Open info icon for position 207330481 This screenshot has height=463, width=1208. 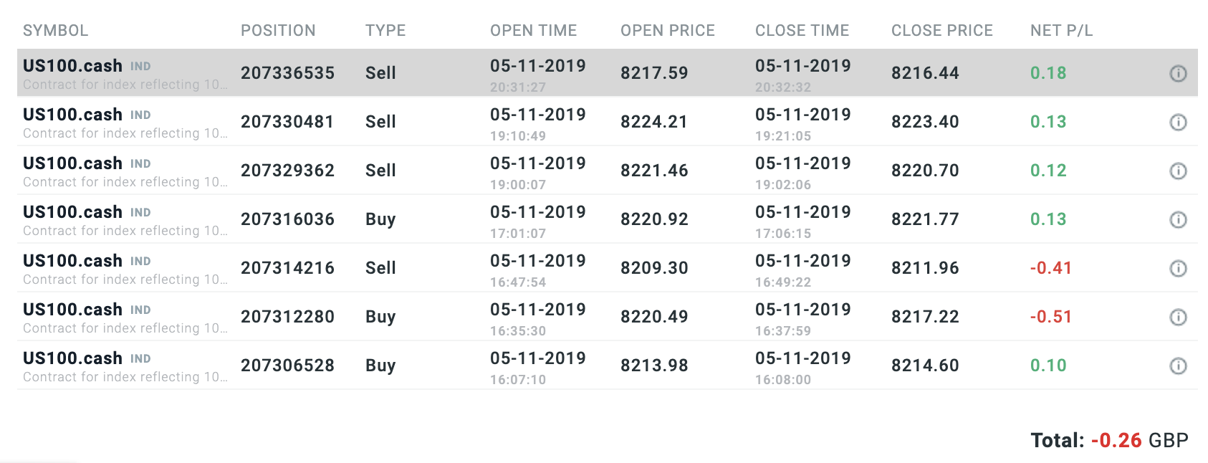pos(1178,122)
